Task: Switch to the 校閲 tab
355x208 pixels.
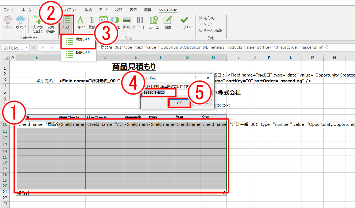Action: 119,10
